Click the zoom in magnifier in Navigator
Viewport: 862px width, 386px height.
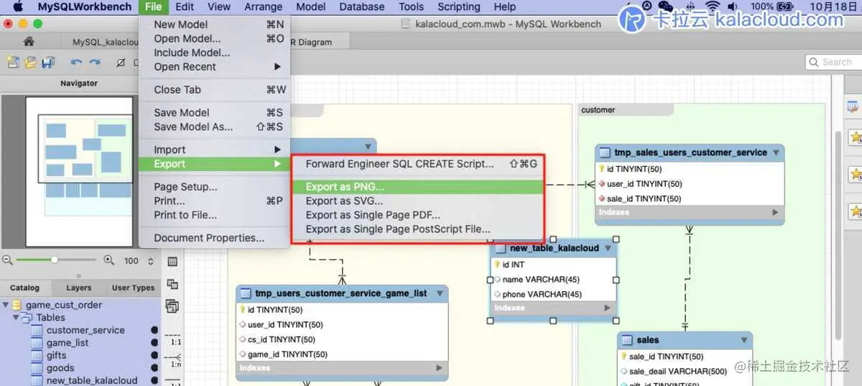pyautogui.click(x=109, y=260)
